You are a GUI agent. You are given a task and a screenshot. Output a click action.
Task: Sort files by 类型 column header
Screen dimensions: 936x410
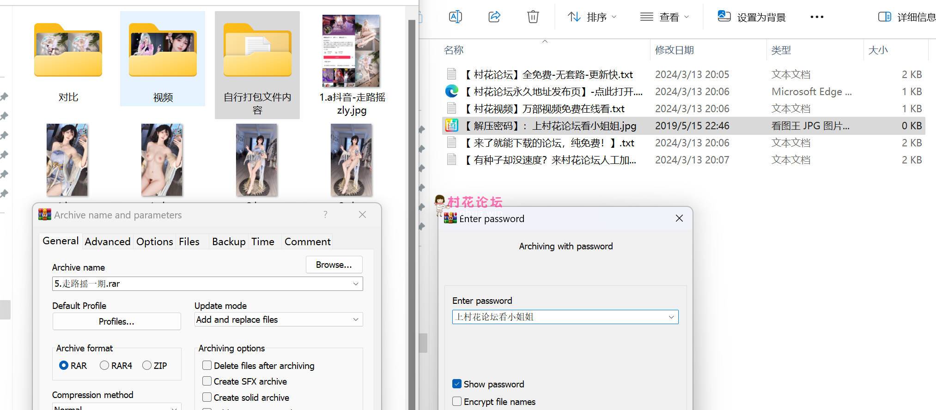pos(781,50)
